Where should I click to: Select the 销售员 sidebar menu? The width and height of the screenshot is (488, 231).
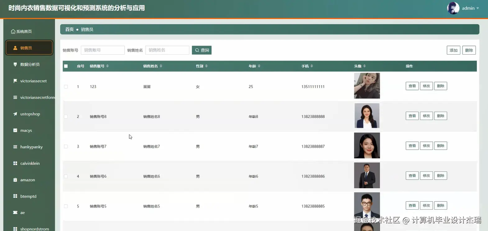pyautogui.click(x=29, y=48)
